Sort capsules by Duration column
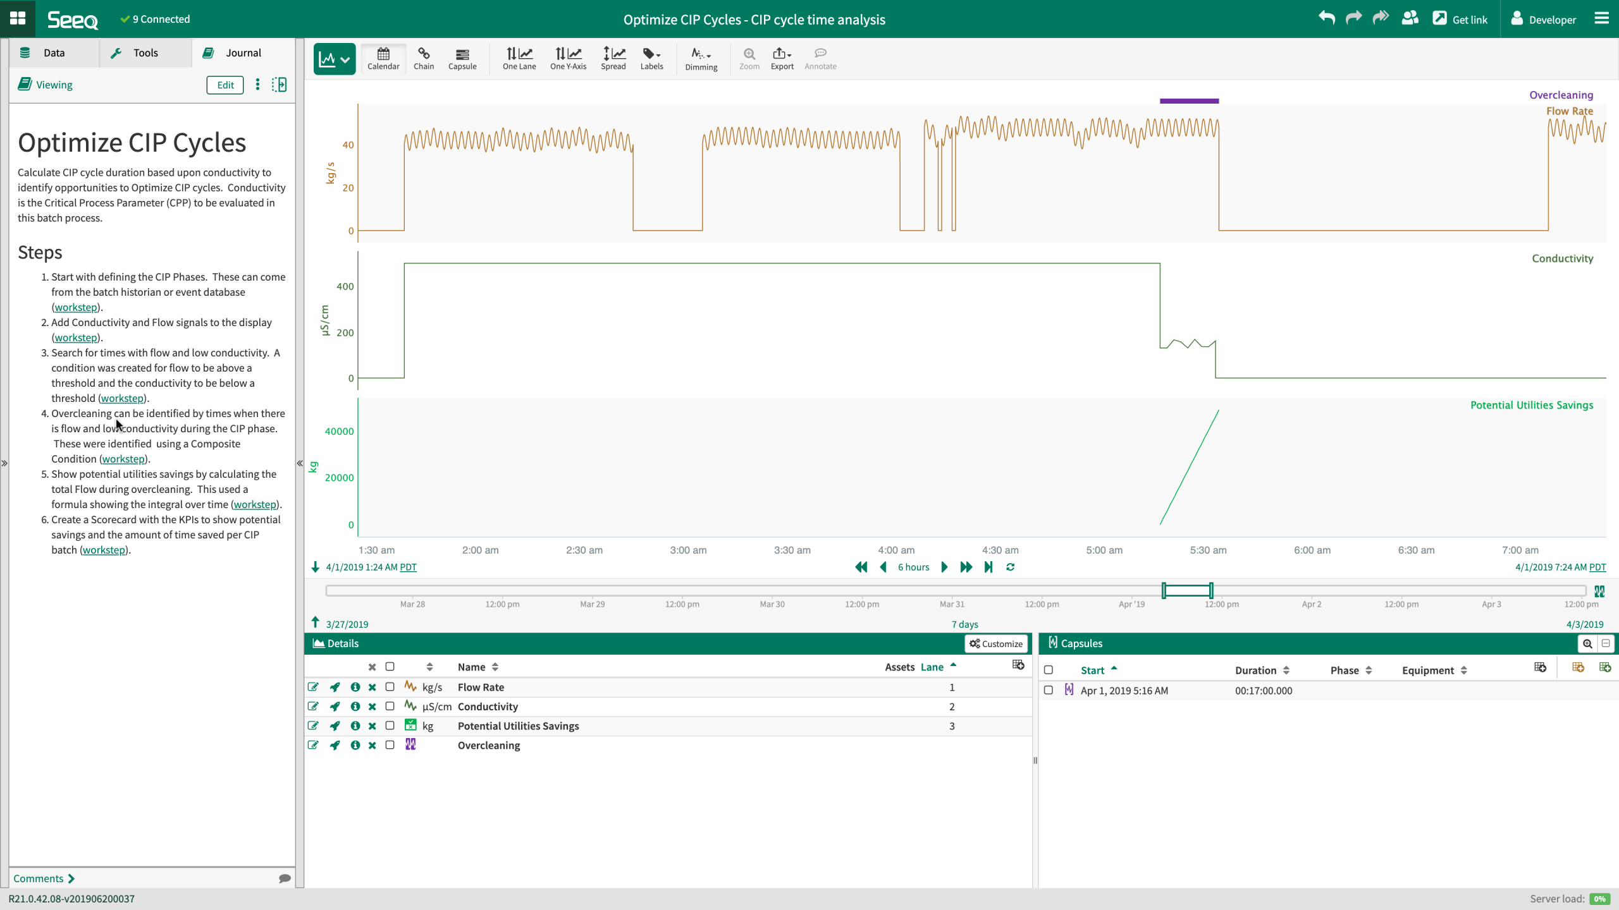1619x910 pixels. 1262,670
